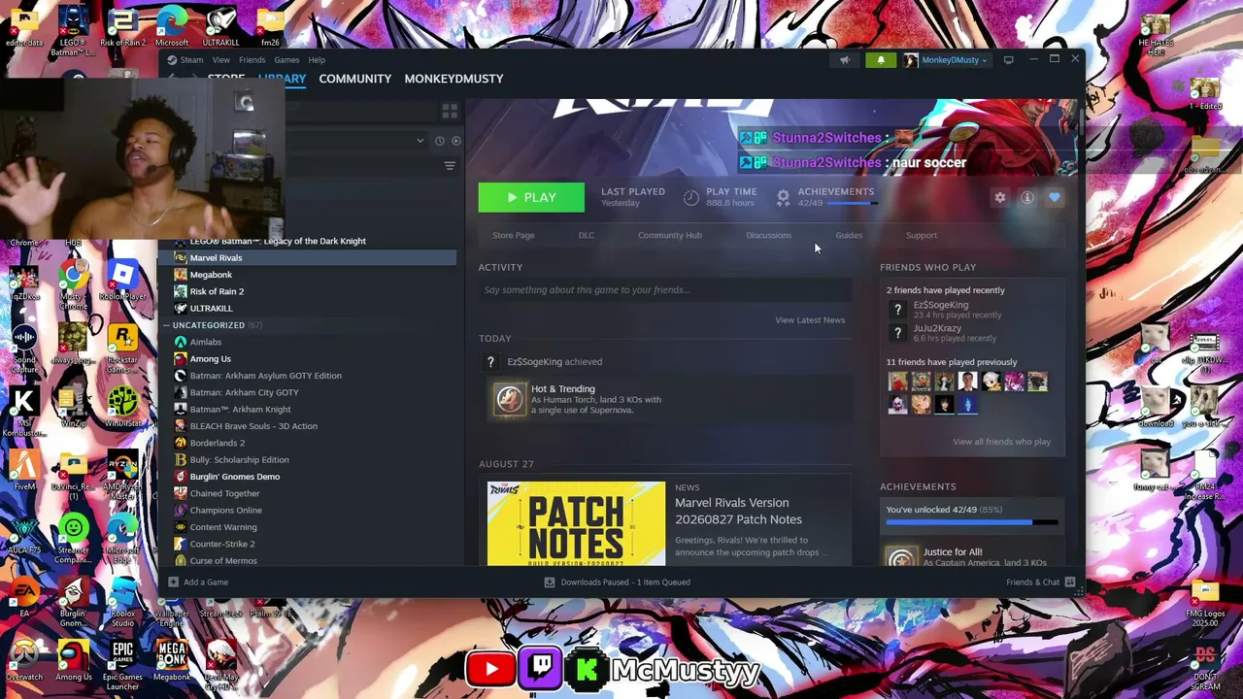1243x699 pixels.
Task: Click the Add a Game plus icon
Action: (173, 582)
